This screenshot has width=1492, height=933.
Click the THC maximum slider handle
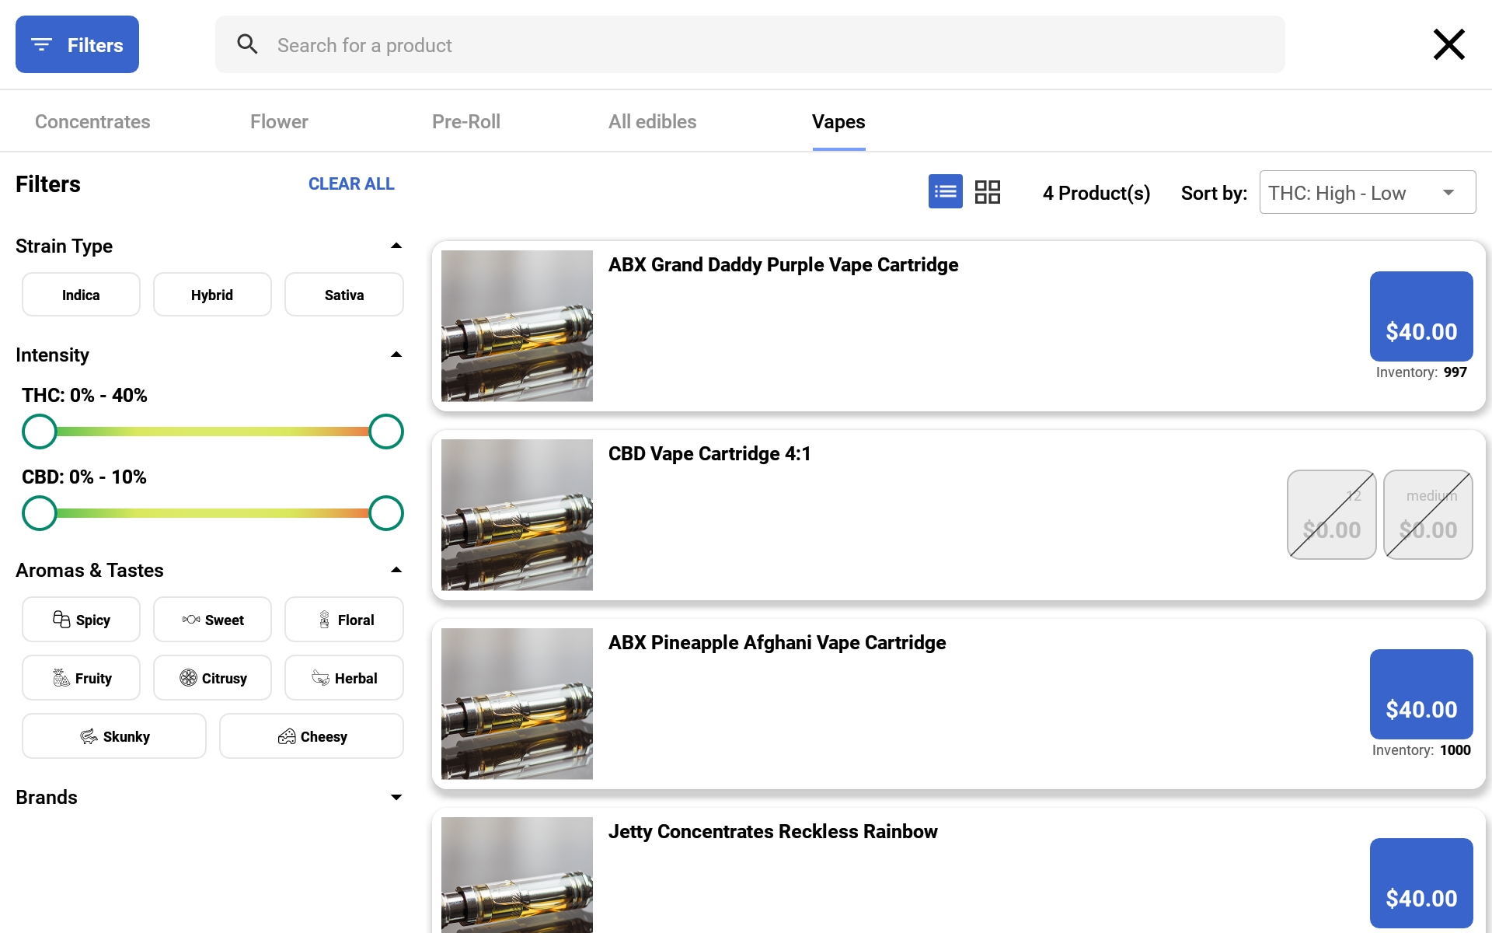click(385, 432)
